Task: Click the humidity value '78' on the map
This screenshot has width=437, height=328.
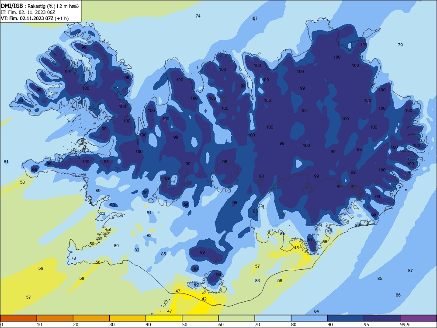Action: tap(73, 258)
